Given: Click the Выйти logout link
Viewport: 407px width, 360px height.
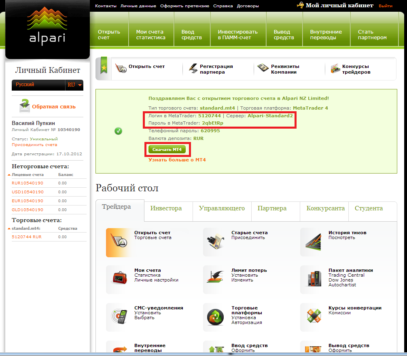Looking at the screenshot, I should (386, 6).
